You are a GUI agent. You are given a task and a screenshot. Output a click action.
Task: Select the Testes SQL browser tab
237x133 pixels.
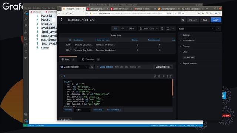click(73, 9)
